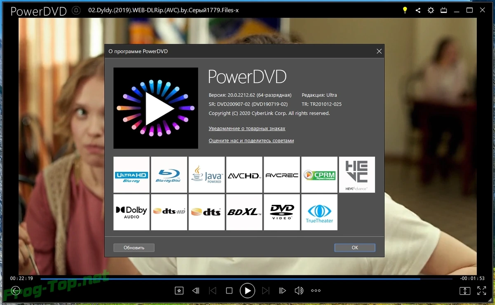Click the video file name in title bar
The image size is (495, 305).
pyautogui.click(x=164, y=10)
